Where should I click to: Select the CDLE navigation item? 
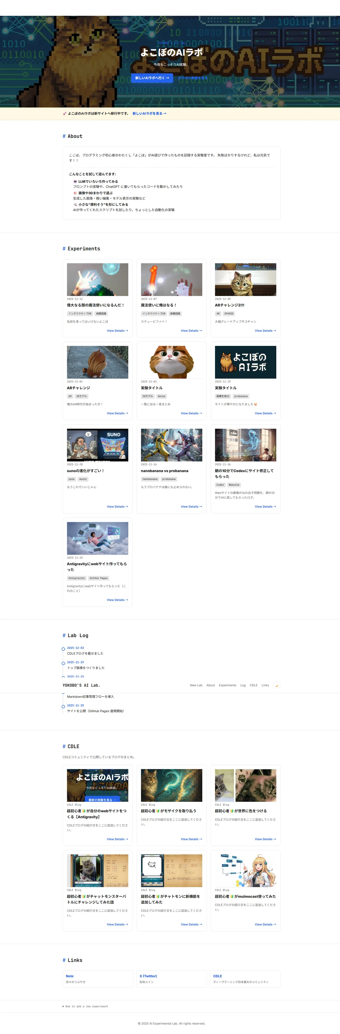click(254, 685)
